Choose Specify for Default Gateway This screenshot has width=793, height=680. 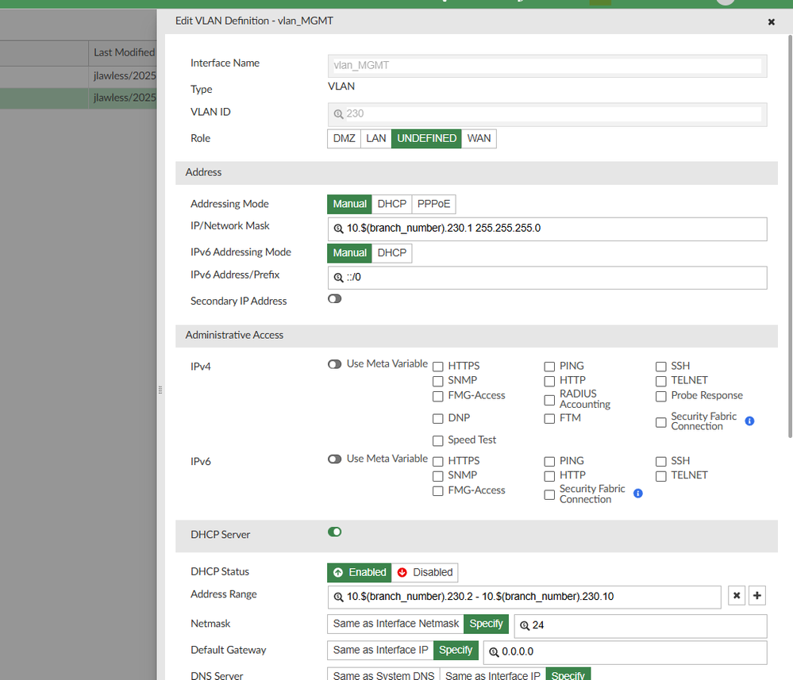(456, 650)
